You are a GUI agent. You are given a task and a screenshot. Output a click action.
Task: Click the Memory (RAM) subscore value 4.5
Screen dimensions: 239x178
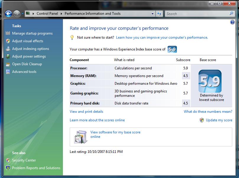pyautogui.click(x=186, y=76)
